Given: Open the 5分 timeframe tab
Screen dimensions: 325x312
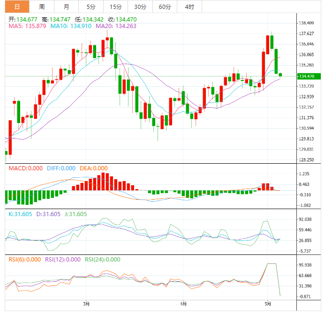Looking at the screenshot, I should point(91,7).
